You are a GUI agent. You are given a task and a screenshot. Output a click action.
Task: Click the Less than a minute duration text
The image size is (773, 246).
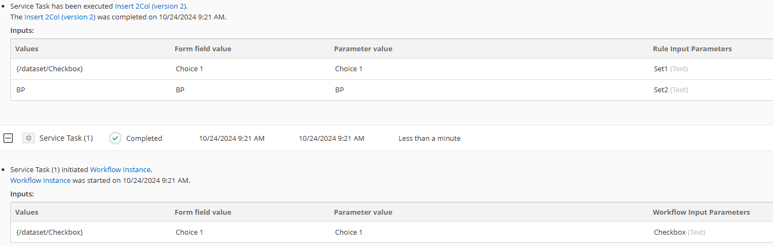point(430,138)
